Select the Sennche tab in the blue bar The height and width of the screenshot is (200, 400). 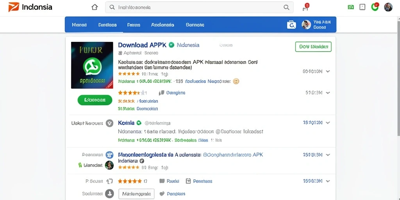(x=195, y=25)
